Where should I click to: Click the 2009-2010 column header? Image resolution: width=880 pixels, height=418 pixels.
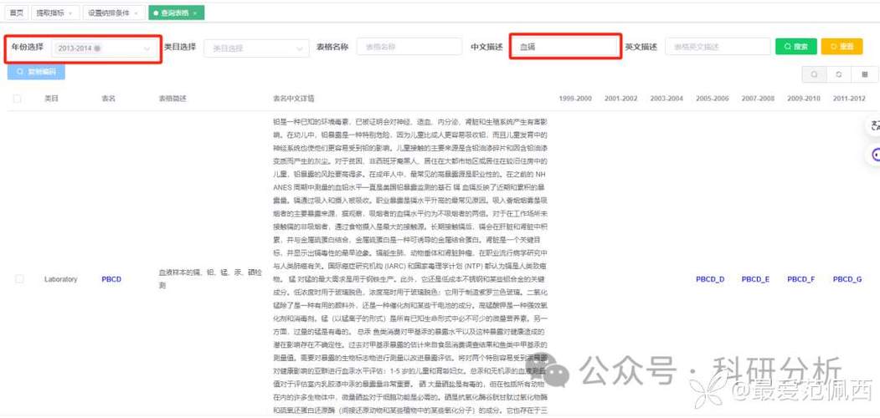point(804,99)
